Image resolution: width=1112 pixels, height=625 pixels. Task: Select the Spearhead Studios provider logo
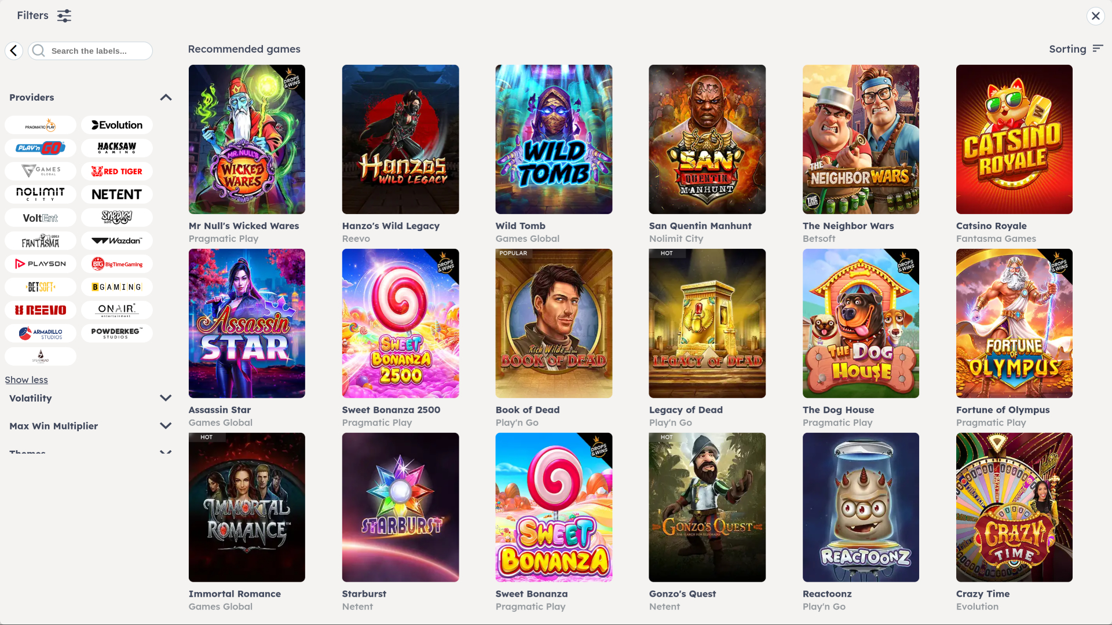[x=41, y=356]
